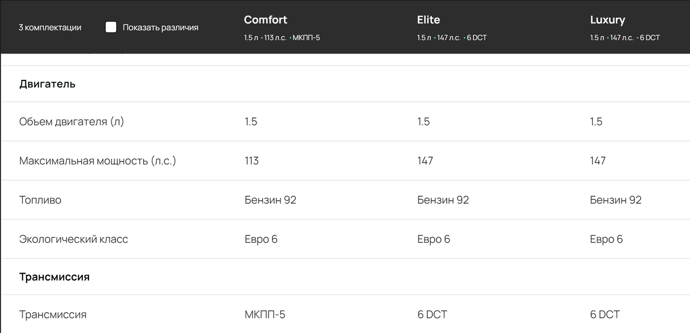The width and height of the screenshot is (690, 333).
Task: Click Luxury fuel value Бензин 92
Action: [616, 200]
